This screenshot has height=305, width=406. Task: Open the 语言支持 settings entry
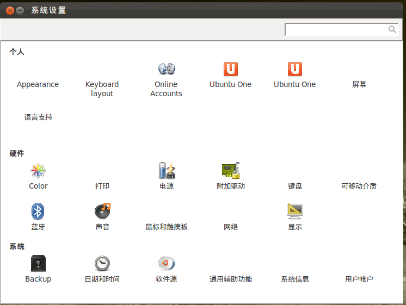click(x=38, y=117)
